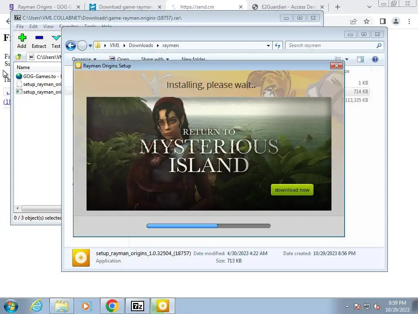Go up one folder in 7-Zip
The image size is (418, 314).
coord(19,56)
